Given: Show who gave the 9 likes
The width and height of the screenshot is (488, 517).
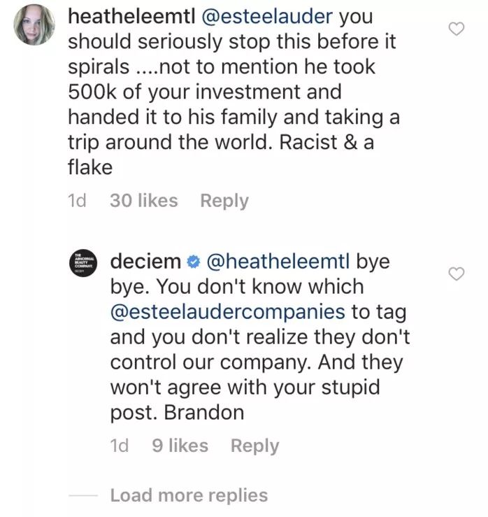Looking at the screenshot, I should 180,446.
